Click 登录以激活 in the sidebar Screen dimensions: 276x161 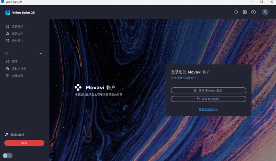(x=17, y=135)
